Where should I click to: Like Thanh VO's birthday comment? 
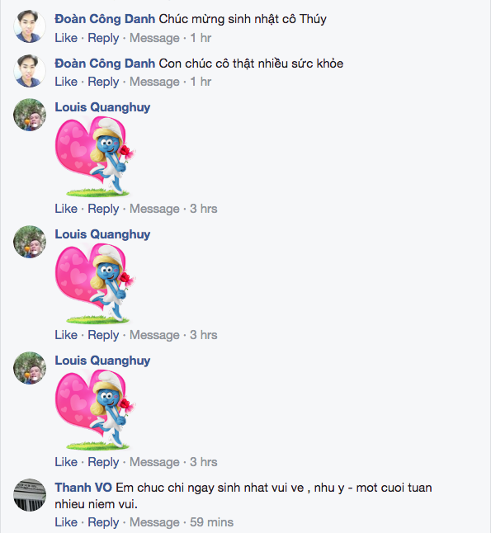(x=66, y=522)
